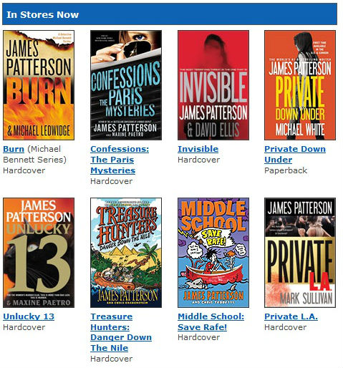Open the Burn book cover image
Screen dimensions: 343x368
coord(39,85)
